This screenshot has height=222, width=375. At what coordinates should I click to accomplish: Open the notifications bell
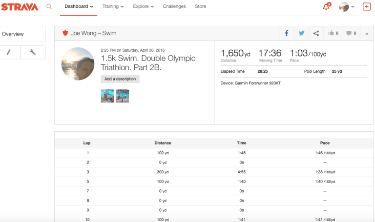point(326,7)
